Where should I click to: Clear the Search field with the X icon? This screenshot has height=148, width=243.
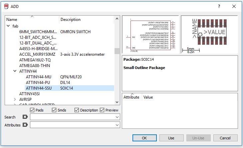[x=25, y=117]
